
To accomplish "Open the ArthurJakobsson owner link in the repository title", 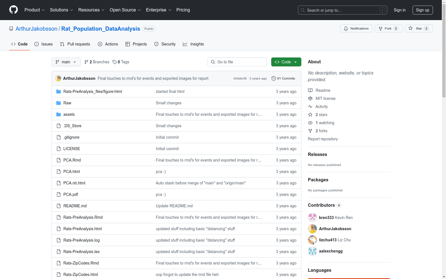I will (x=37, y=29).
